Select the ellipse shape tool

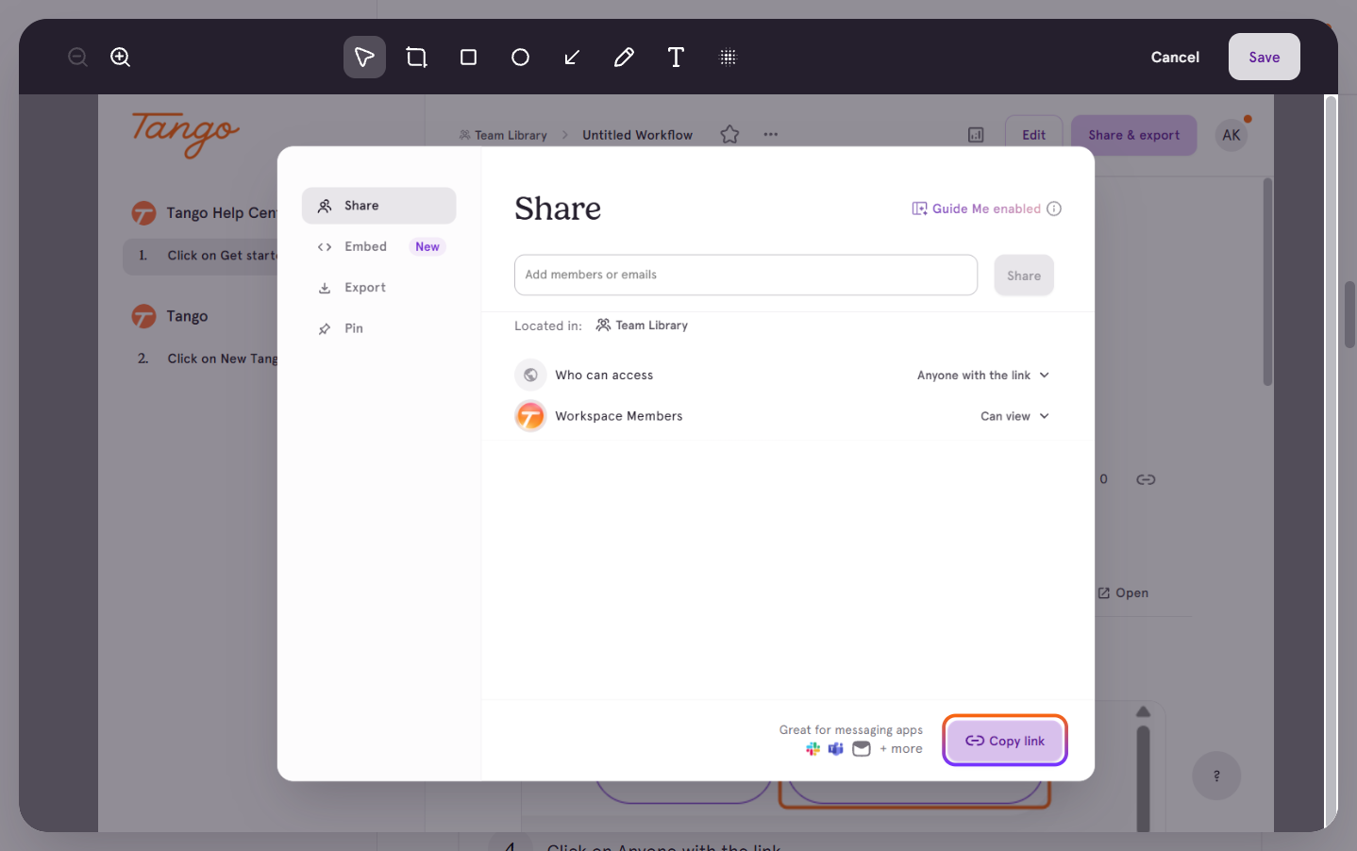[520, 58]
